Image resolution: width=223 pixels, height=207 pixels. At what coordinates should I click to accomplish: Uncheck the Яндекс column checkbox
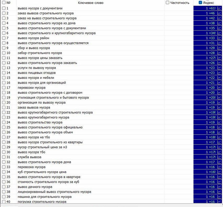pos(200,3)
